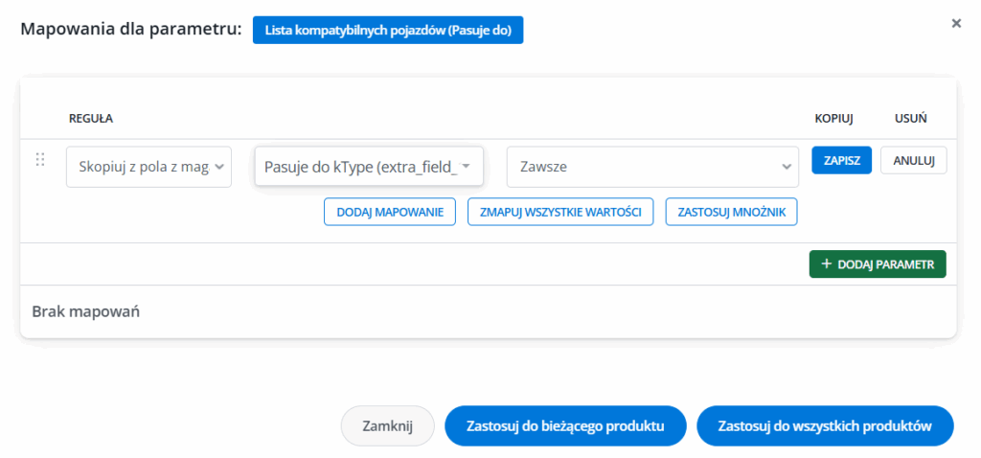This screenshot has height=458, width=981.
Task: Select the ZASTOSUJ MNOŻNIK button
Action: point(731,212)
